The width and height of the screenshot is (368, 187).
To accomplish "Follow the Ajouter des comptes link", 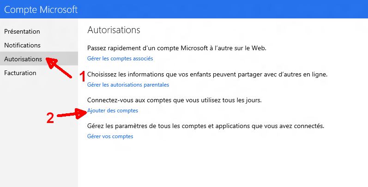I will coord(113,111).
